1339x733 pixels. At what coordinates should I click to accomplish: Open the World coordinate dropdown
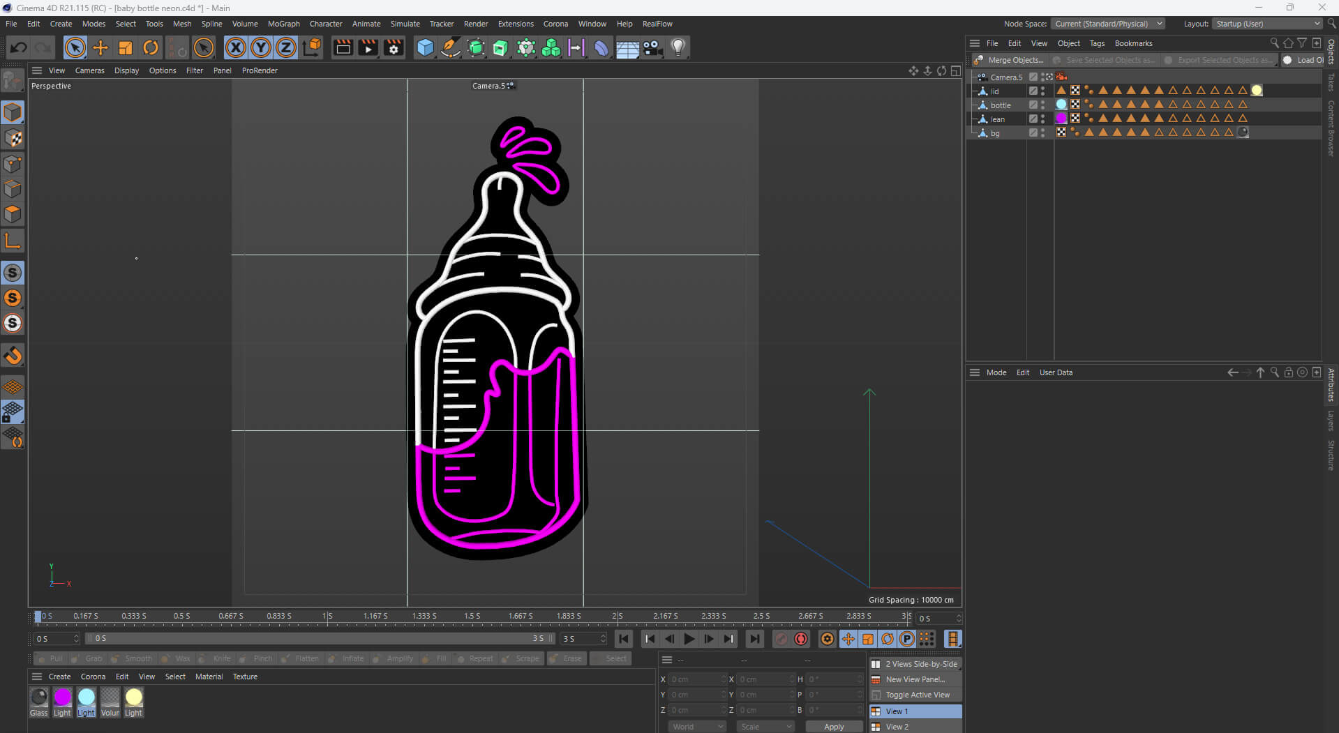[697, 726]
